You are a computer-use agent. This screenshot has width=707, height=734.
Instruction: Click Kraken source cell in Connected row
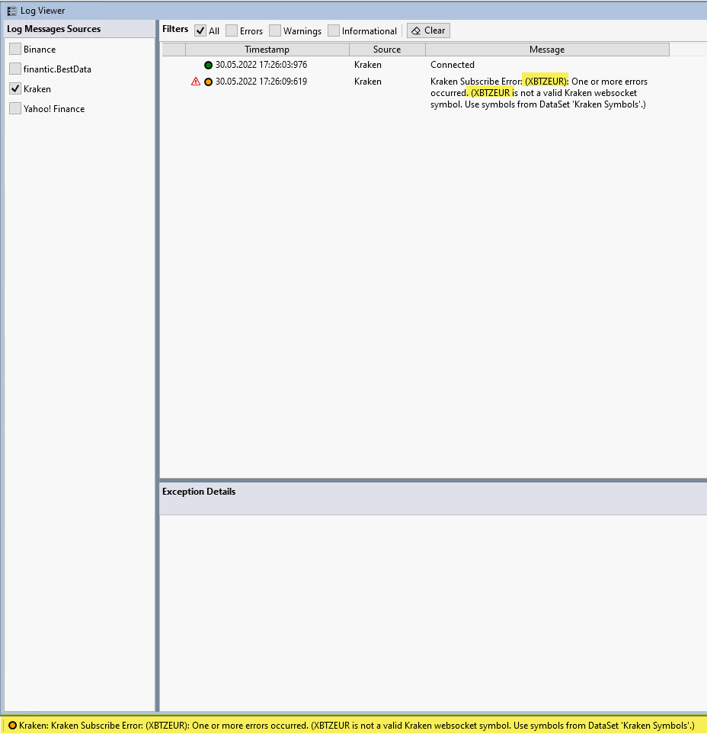[368, 65]
